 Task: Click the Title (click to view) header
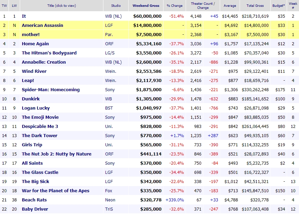(61, 6)
